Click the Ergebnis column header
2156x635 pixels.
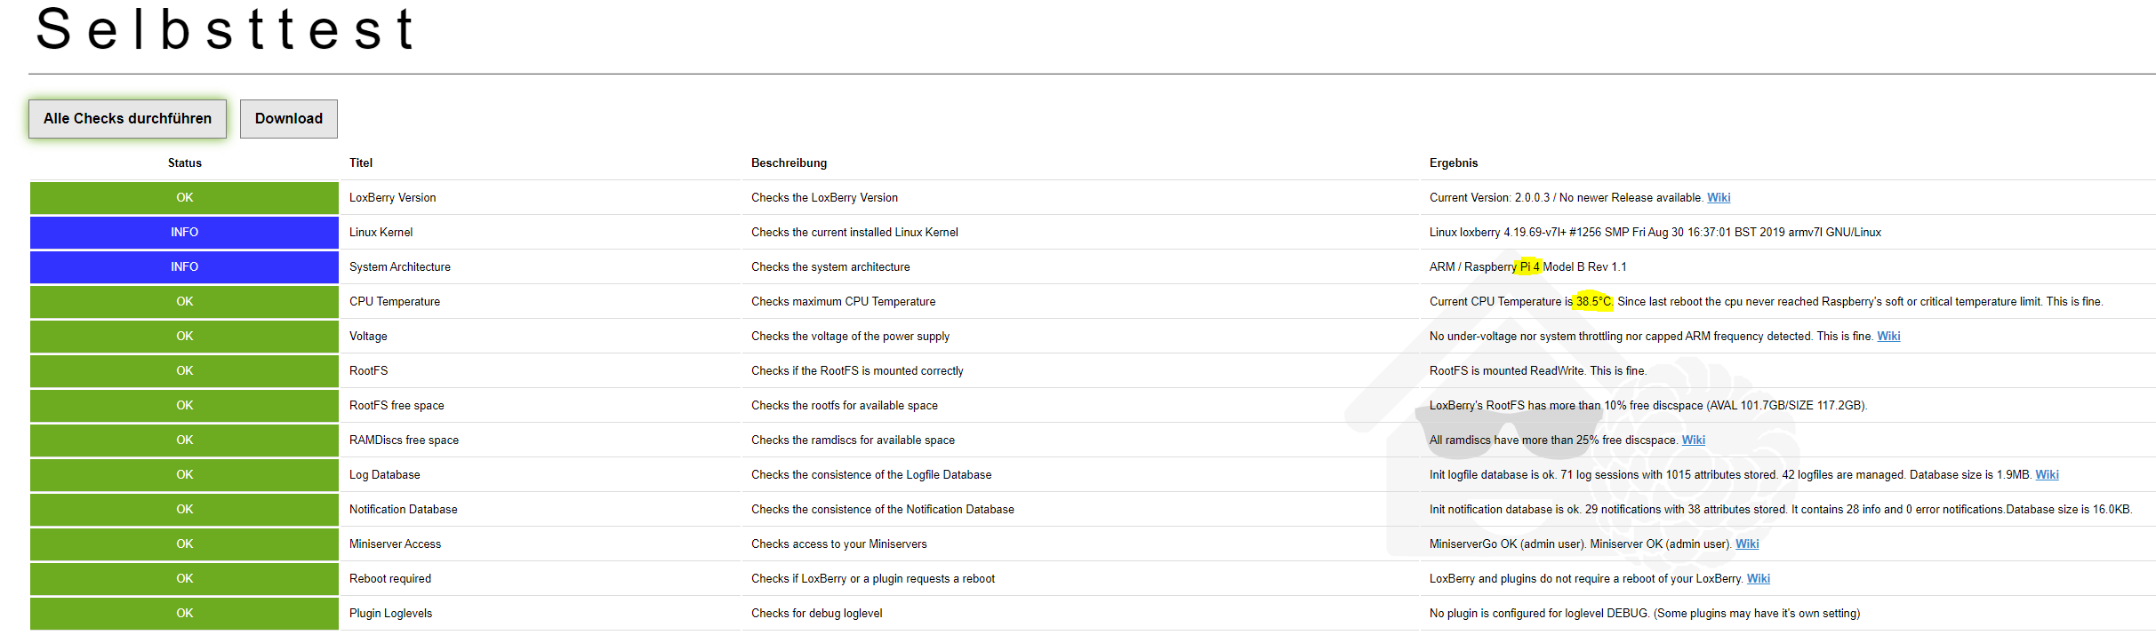(x=1453, y=163)
